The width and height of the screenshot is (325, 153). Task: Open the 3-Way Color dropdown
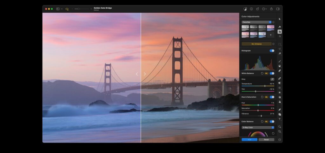pyautogui.click(x=258, y=127)
